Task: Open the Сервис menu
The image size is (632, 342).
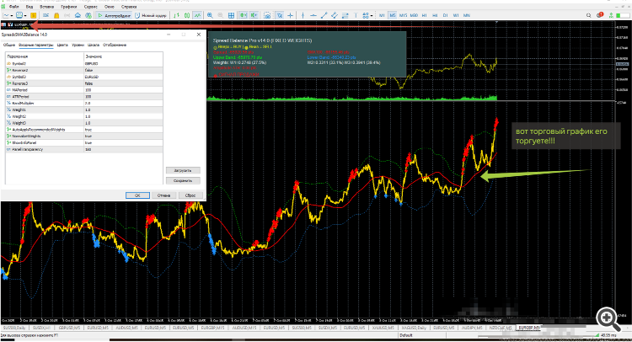Action: [x=91, y=7]
